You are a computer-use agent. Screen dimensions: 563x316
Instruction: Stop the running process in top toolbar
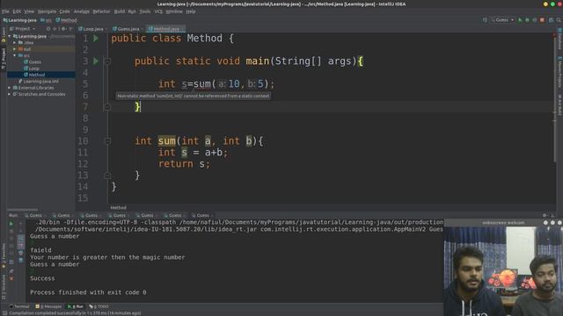542,20
